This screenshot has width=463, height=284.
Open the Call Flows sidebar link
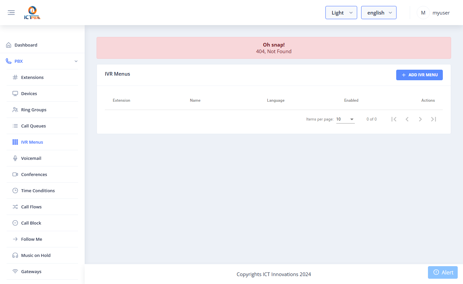(42, 207)
